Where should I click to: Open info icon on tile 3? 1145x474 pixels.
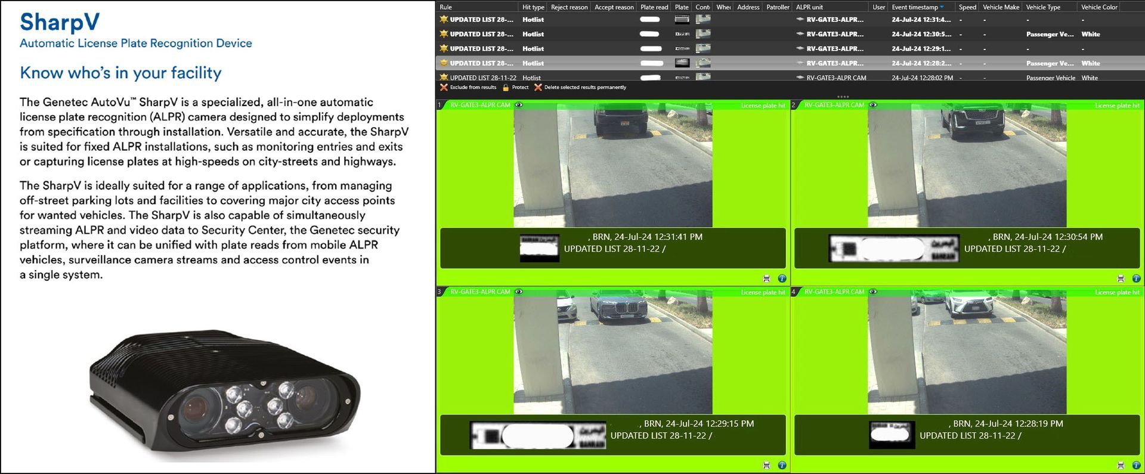[782, 465]
